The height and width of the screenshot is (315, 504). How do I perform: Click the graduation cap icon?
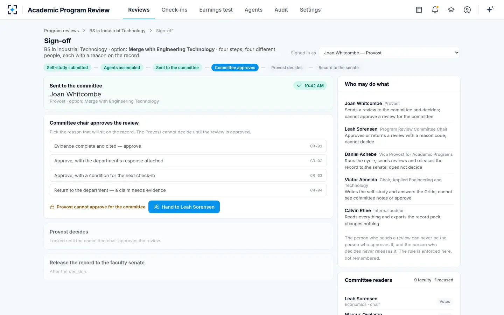[451, 10]
